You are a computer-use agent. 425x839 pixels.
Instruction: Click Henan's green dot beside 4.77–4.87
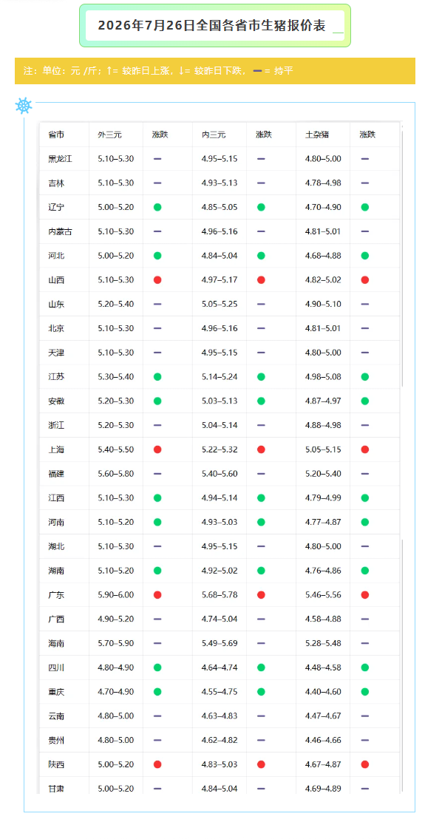(x=365, y=522)
